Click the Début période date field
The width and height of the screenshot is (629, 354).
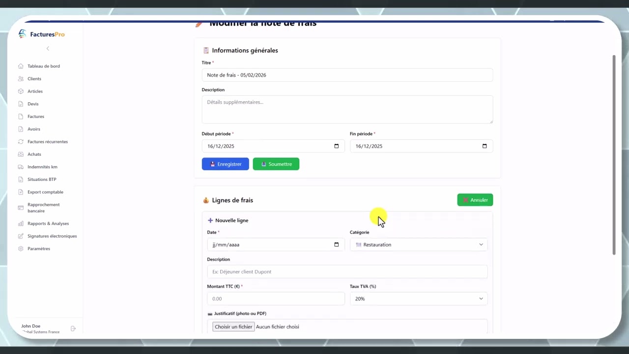click(x=273, y=146)
